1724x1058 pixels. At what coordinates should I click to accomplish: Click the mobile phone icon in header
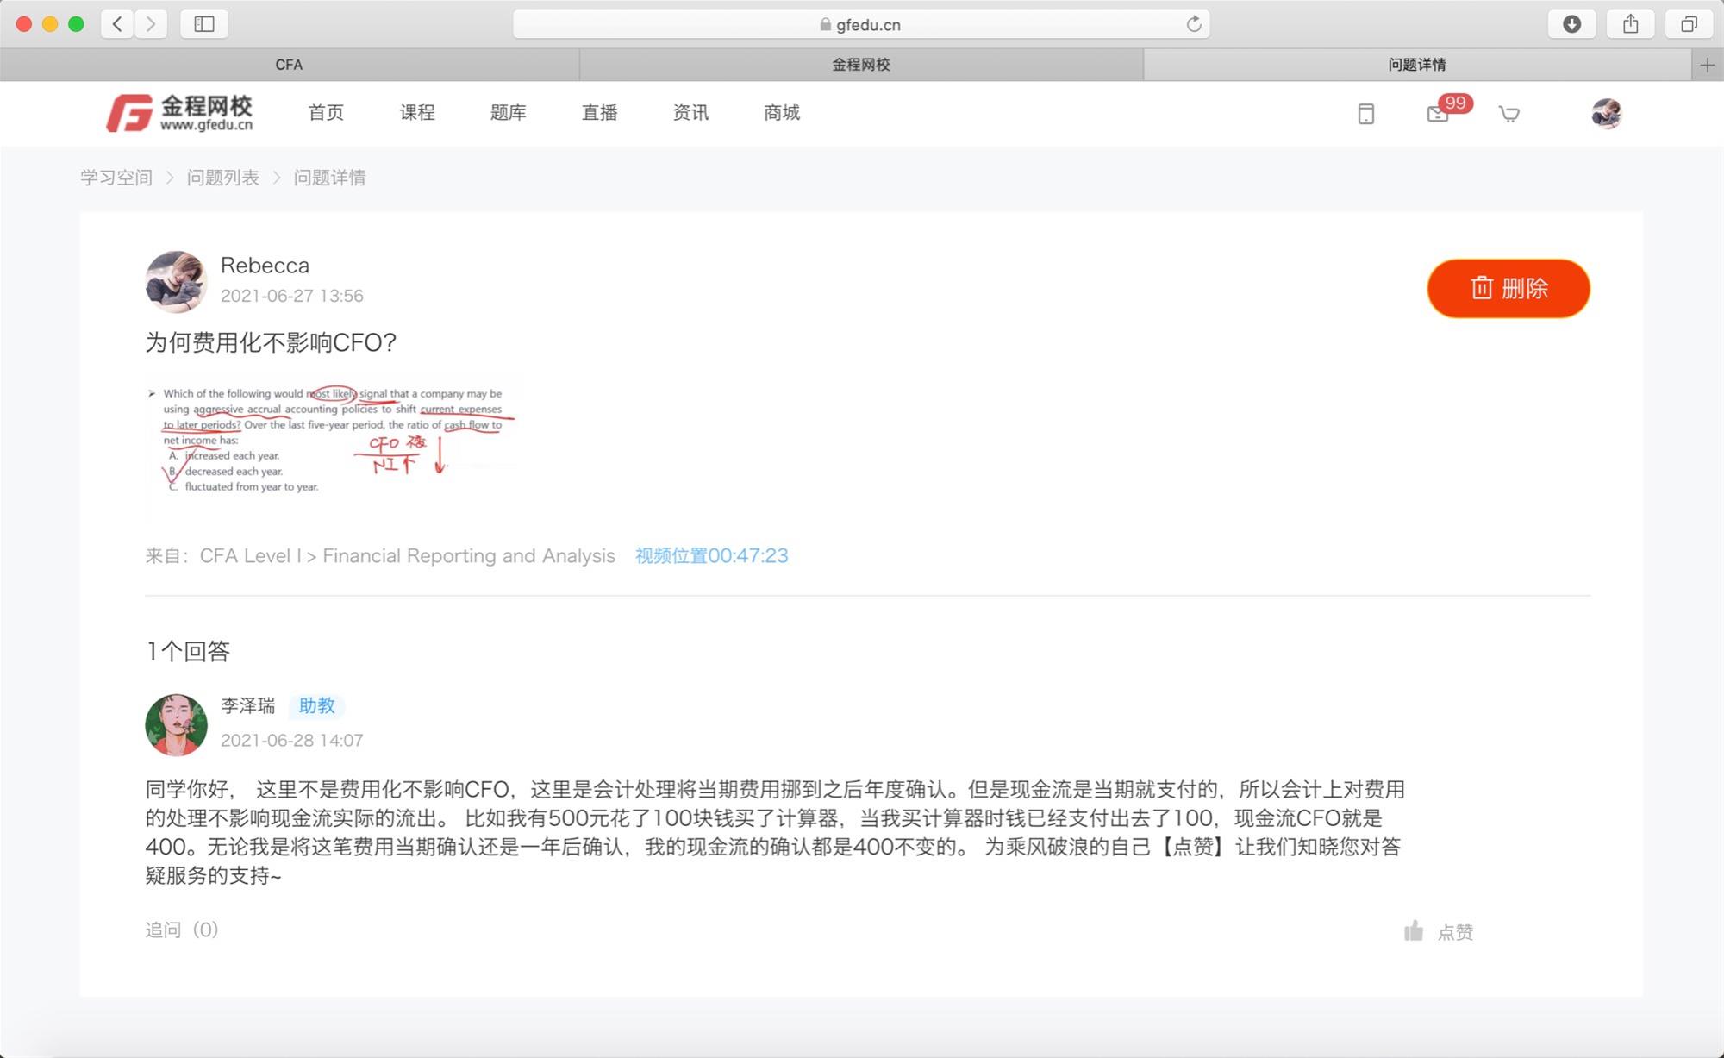click(1365, 114)
